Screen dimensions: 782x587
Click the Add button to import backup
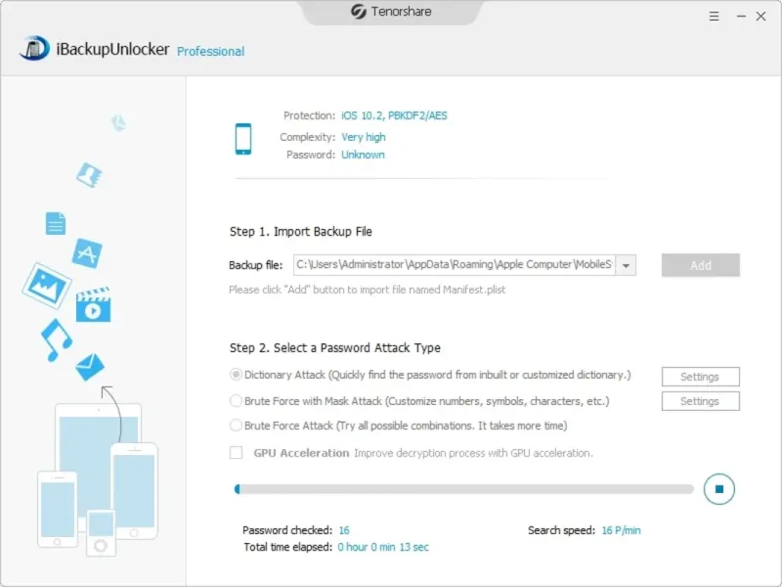[700, 265]
